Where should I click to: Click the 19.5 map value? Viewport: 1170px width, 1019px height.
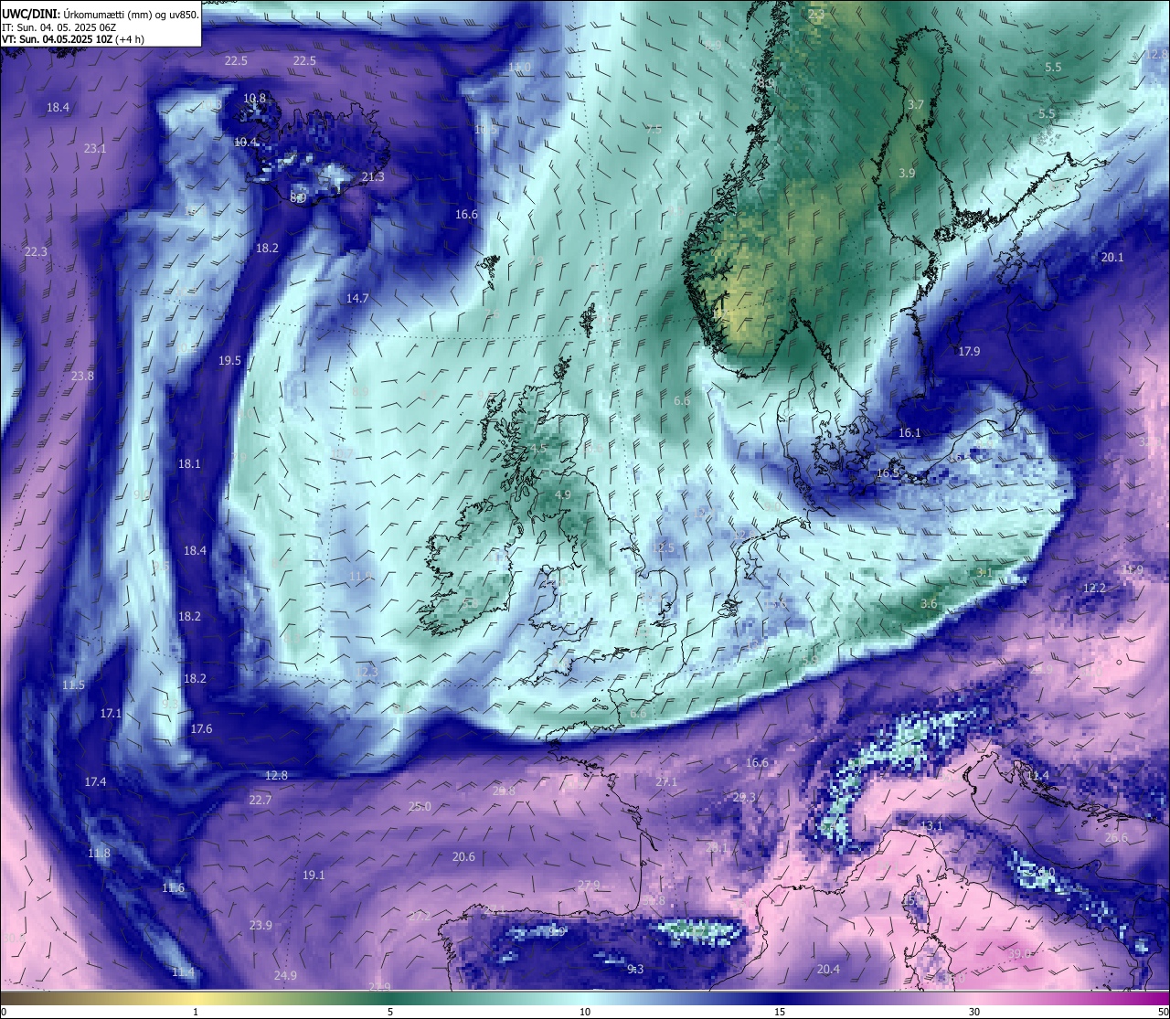pos(229,360)
